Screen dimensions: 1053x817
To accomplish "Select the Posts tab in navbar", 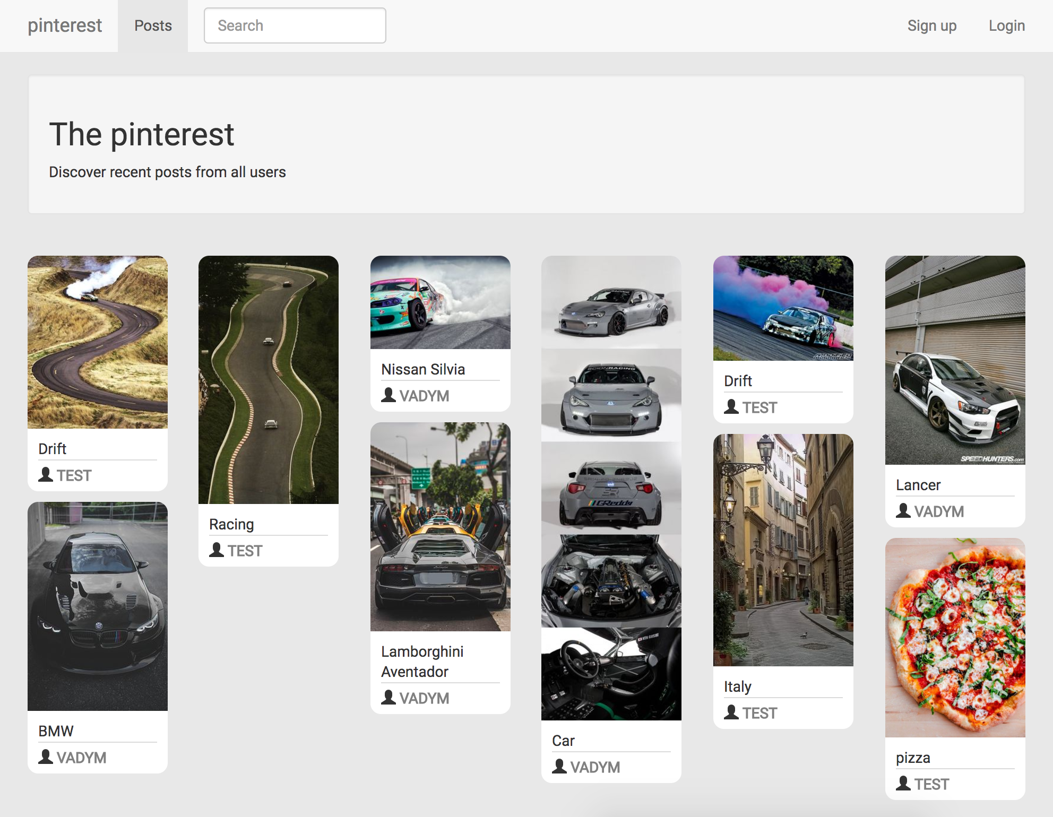I will [x=153, y=25].
